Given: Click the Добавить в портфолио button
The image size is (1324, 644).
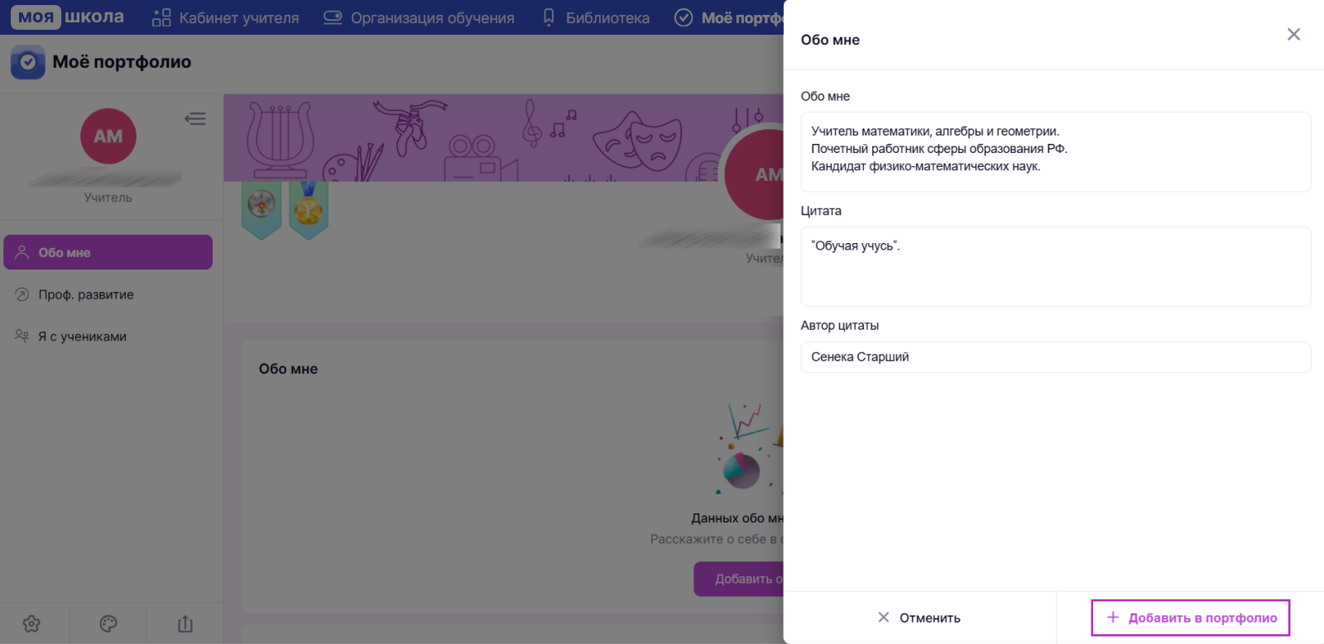Looking at the screenshot, I should [x=1191, y=618].
